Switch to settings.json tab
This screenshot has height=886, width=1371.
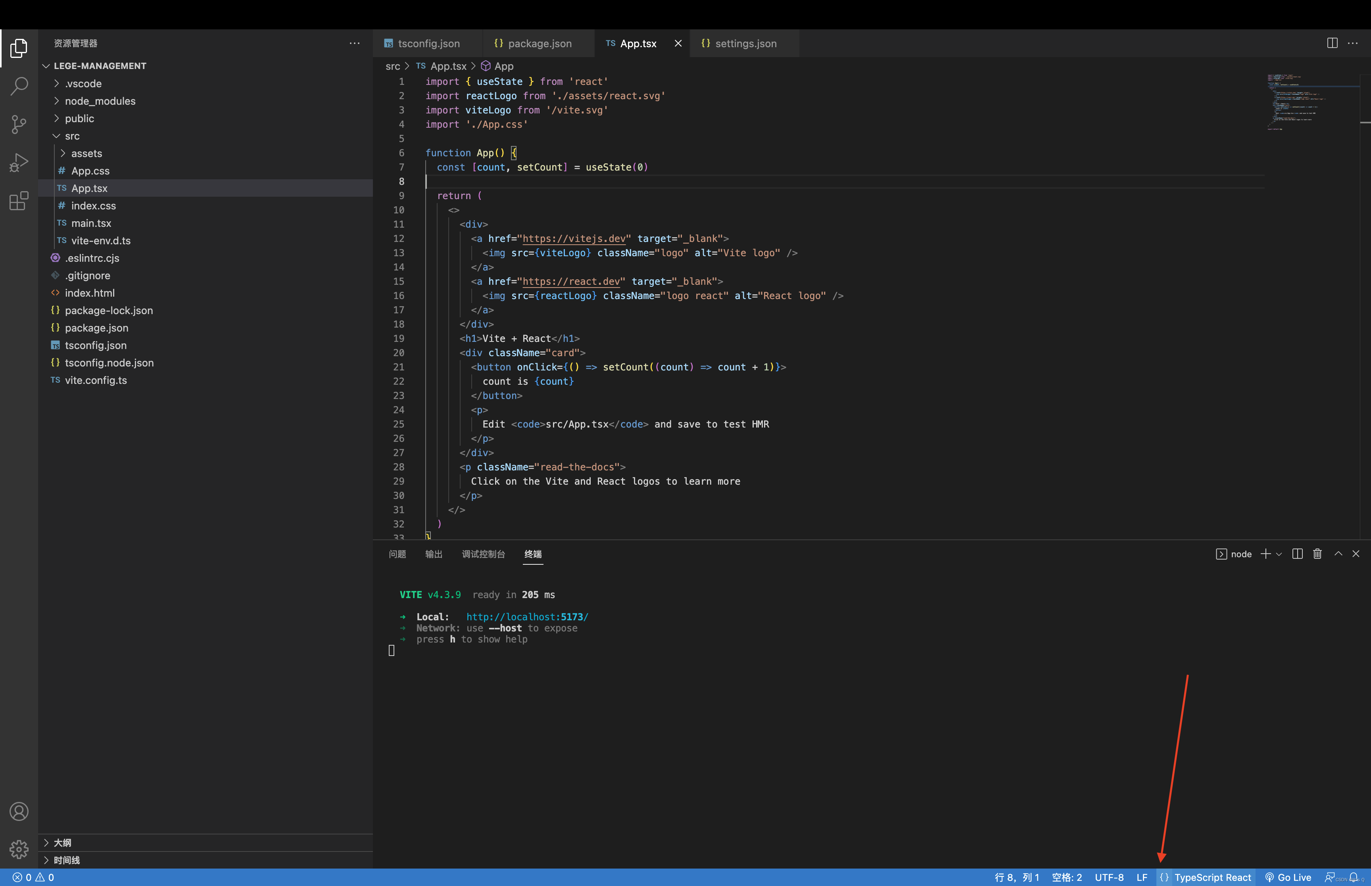tap(745, 43)
